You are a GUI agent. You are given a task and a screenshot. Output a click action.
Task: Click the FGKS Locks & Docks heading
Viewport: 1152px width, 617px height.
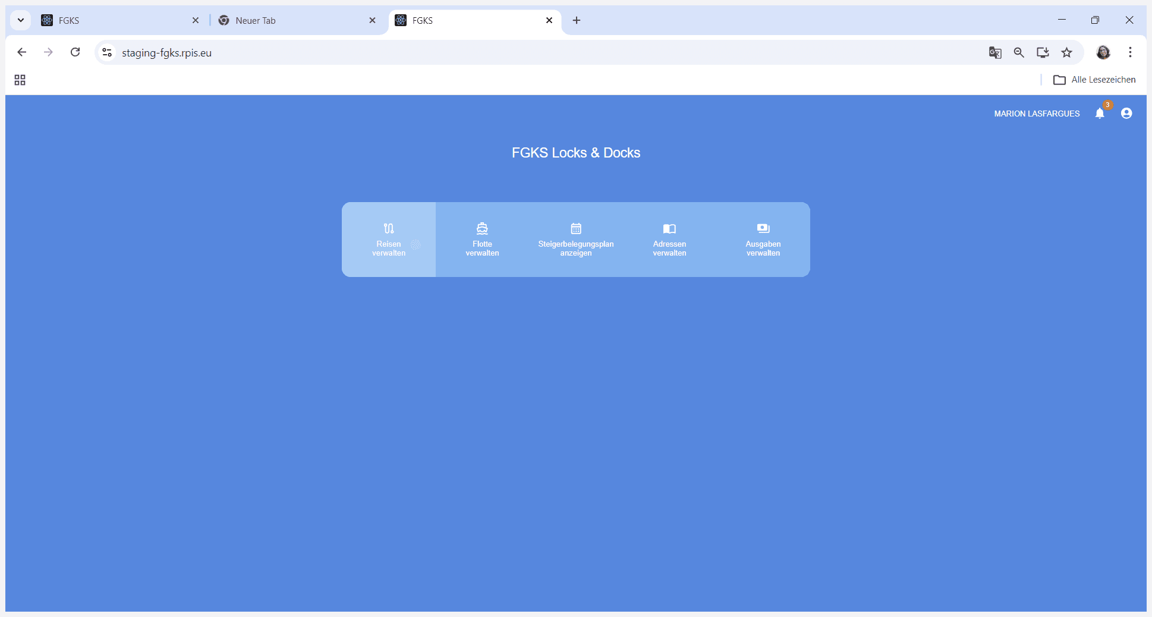(576, 153)
